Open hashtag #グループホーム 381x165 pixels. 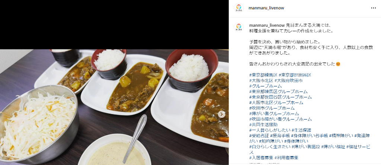coord(266,86)
